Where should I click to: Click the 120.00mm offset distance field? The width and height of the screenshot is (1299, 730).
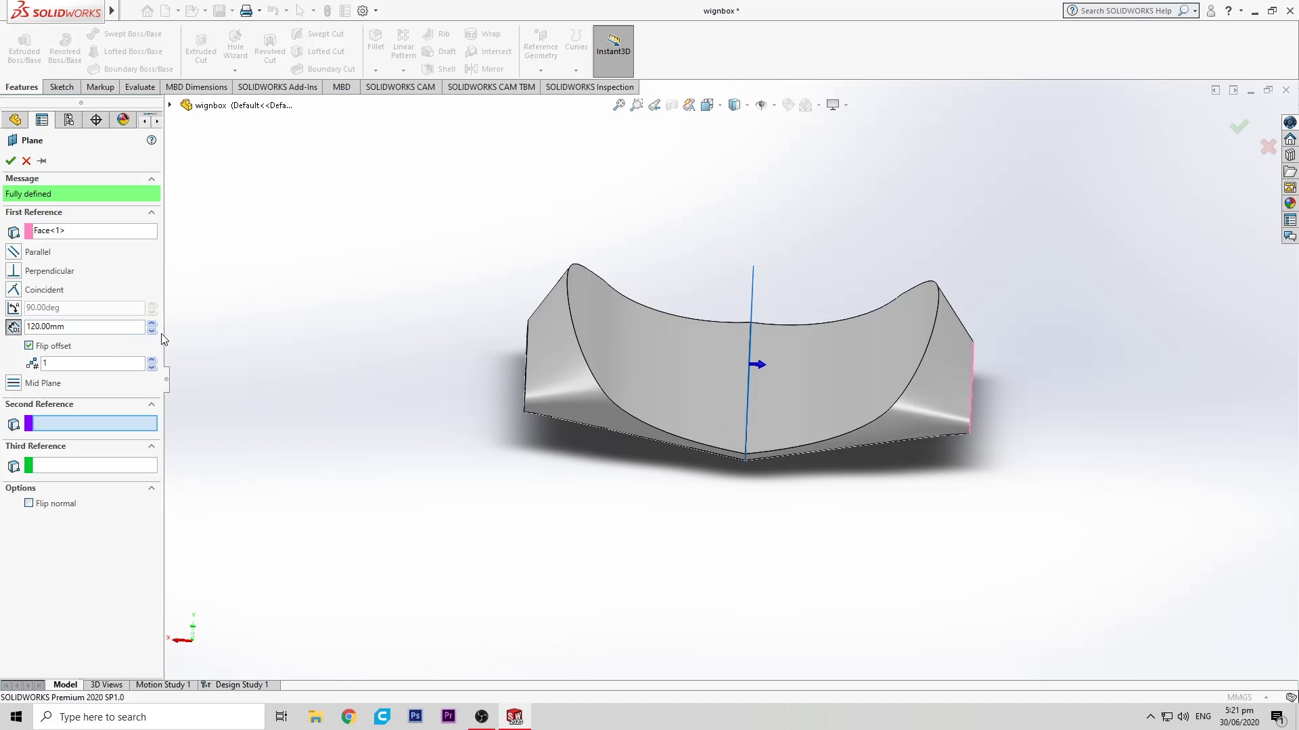pyautogui.click(x=85, y=326)
